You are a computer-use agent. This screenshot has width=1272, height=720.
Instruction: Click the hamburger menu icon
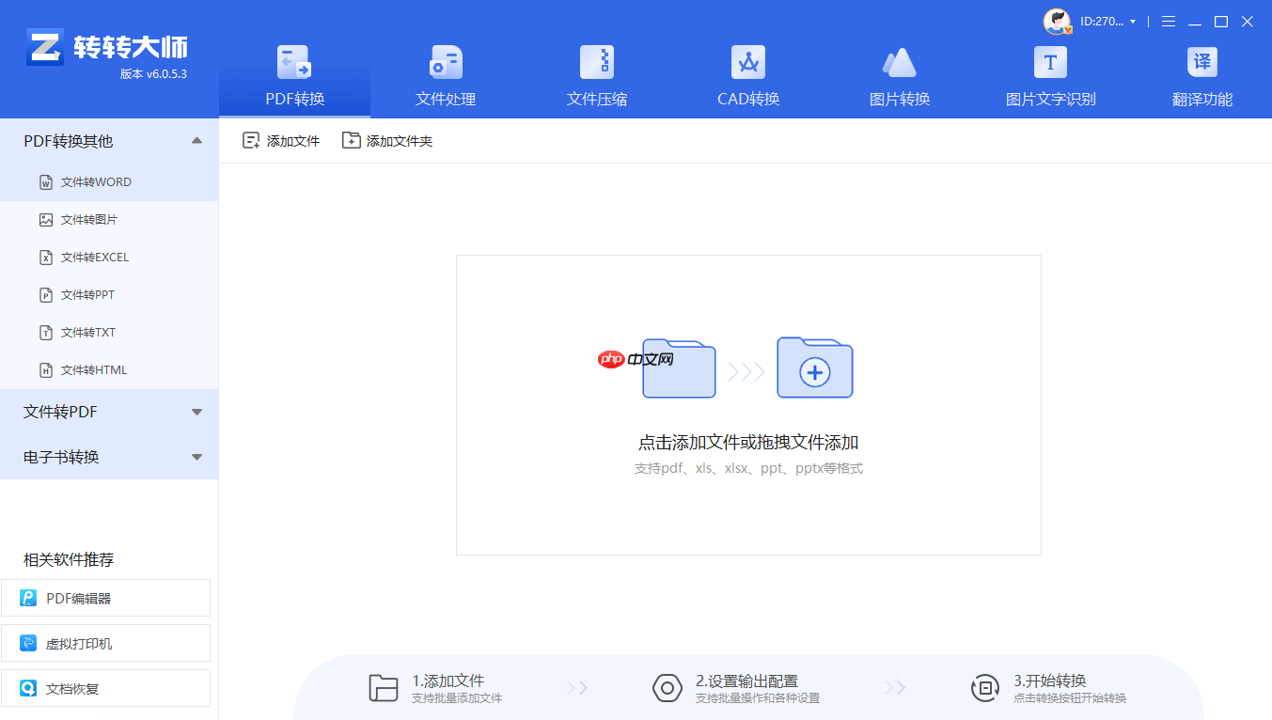coord(1168,21)
